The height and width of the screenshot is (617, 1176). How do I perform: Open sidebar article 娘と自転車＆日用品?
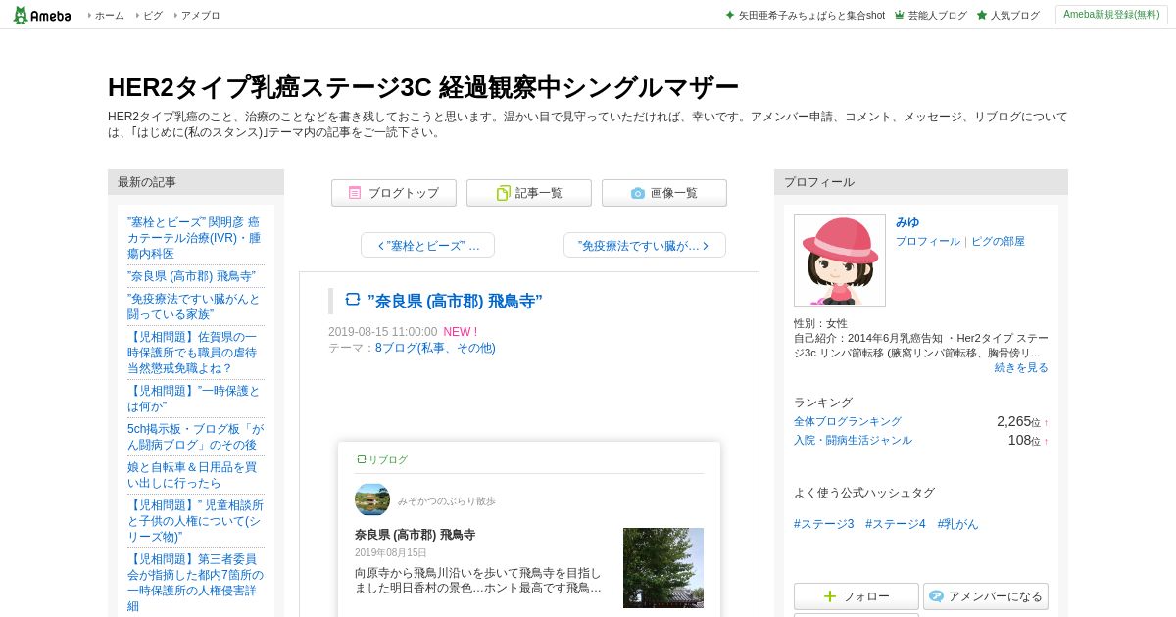(192, 475)
